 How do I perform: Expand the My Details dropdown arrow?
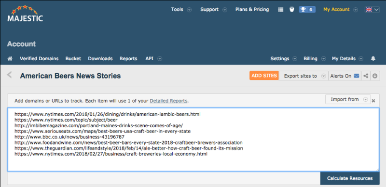361,59
